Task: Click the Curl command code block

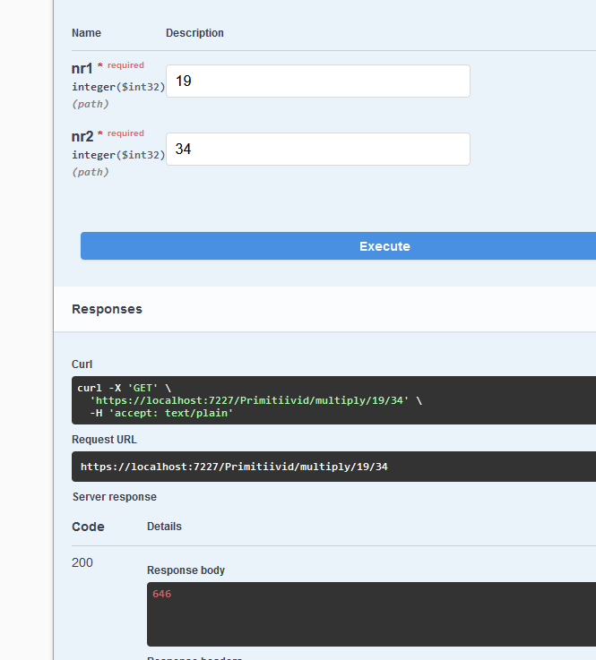Action: [333, 400]
